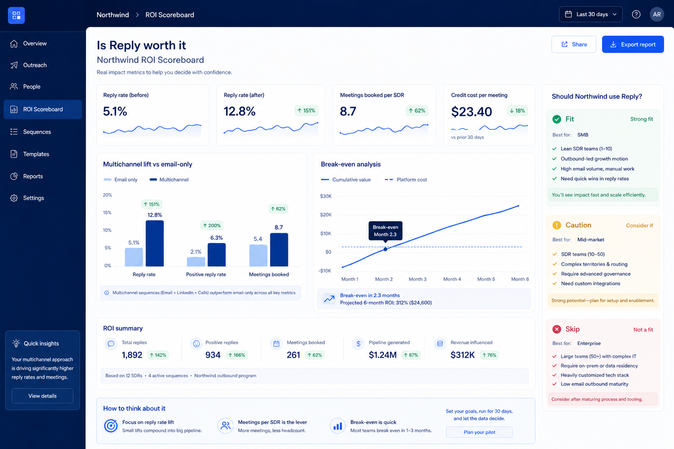This screenshot has height=449, width=674.
Task: Click the break-even point marker on chart
Action: click(385, 249)
